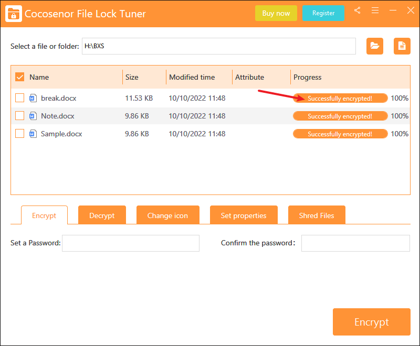Minimize the File Lock Tuner window

point(393,10)
